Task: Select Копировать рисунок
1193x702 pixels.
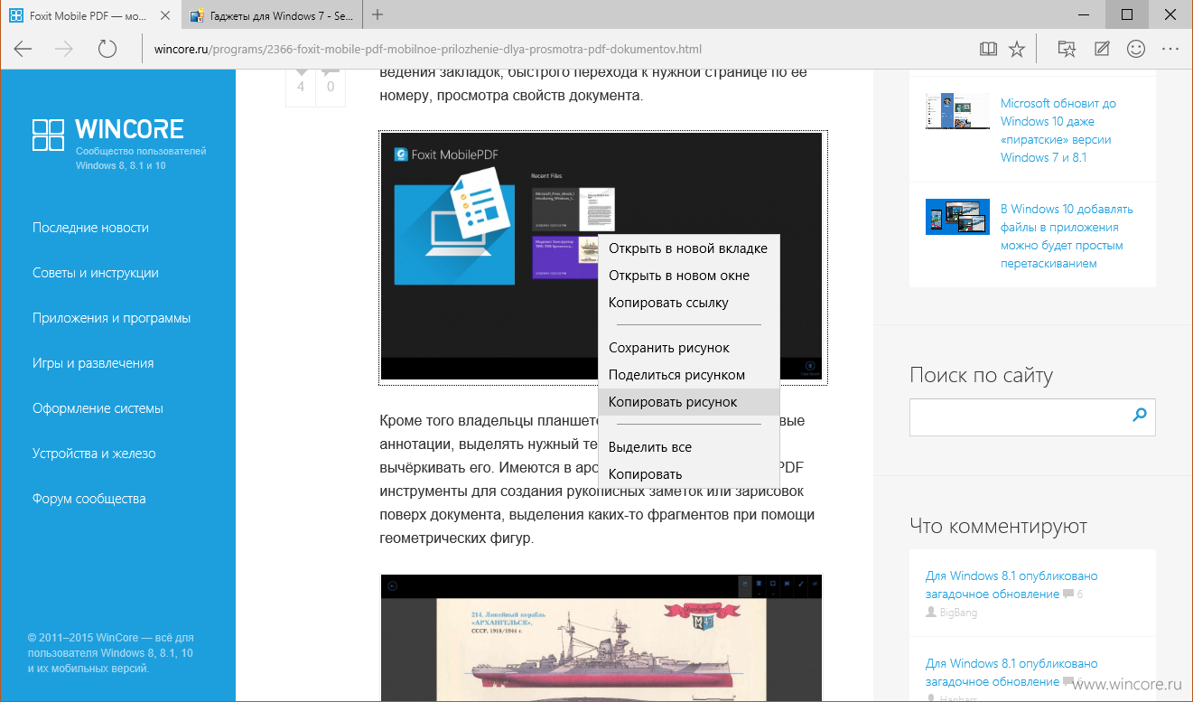Action: click(688, 402)
